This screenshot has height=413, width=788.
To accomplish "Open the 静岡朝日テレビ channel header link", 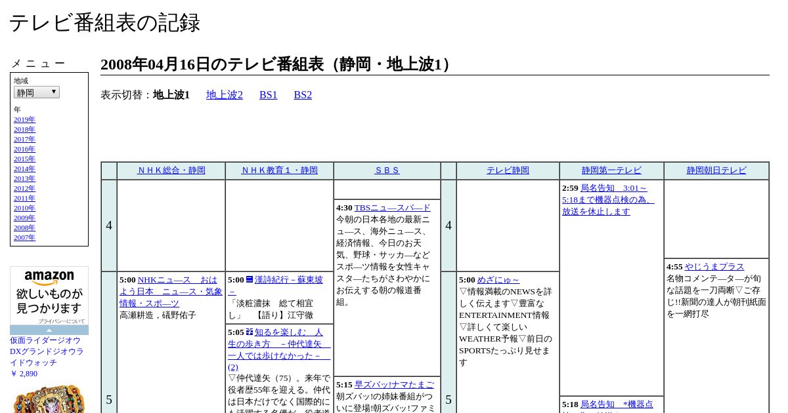I will pos(716,170).
